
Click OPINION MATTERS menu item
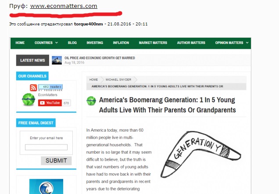(229, 43)
